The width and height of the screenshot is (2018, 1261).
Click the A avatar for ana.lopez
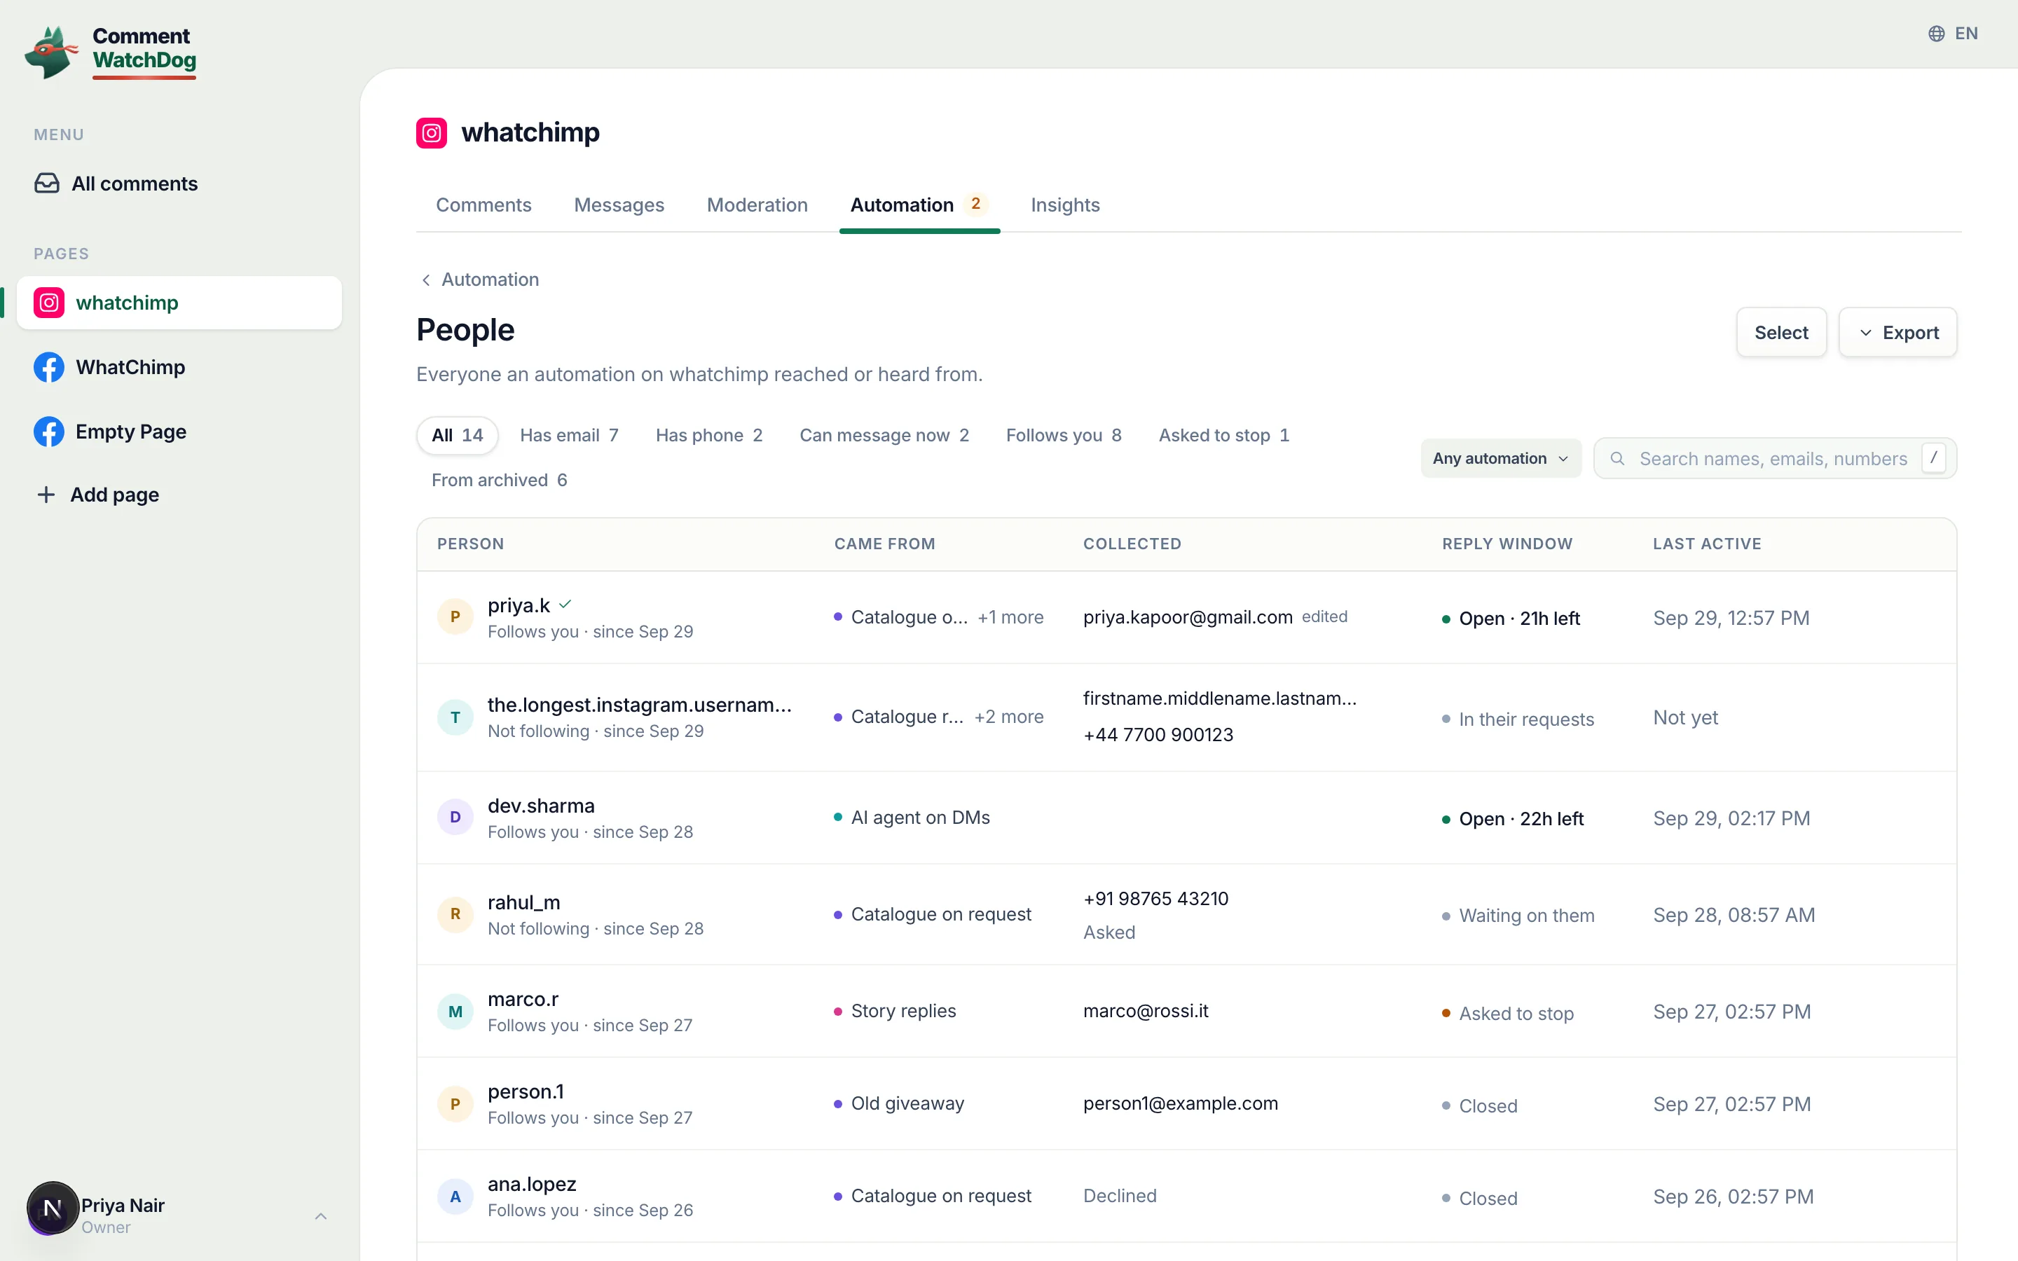coord(455,1197)
